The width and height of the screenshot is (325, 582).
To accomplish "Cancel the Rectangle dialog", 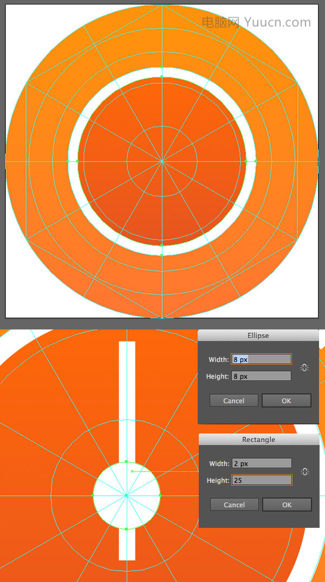I will pos(234,505).
